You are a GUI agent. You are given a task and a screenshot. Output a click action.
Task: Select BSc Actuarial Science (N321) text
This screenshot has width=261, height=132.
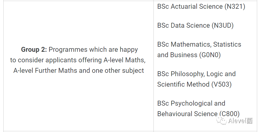coord(201,6)
